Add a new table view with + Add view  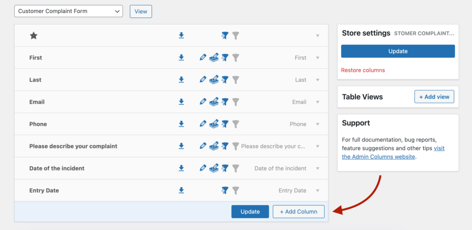pos(434,97)
